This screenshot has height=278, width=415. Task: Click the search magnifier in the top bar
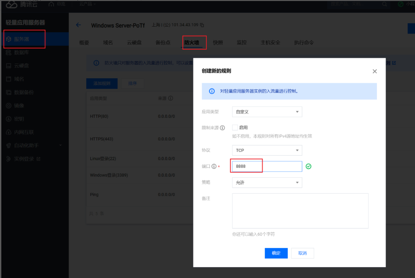click(384, 4)
